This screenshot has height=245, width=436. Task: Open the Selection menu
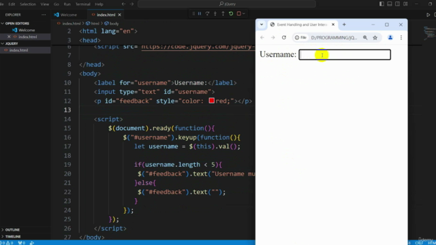coord(28,4)
